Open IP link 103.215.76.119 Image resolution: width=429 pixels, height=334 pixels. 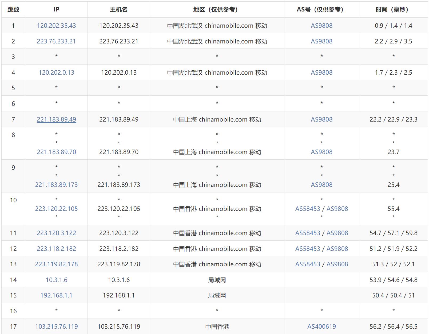pos(56,327)
